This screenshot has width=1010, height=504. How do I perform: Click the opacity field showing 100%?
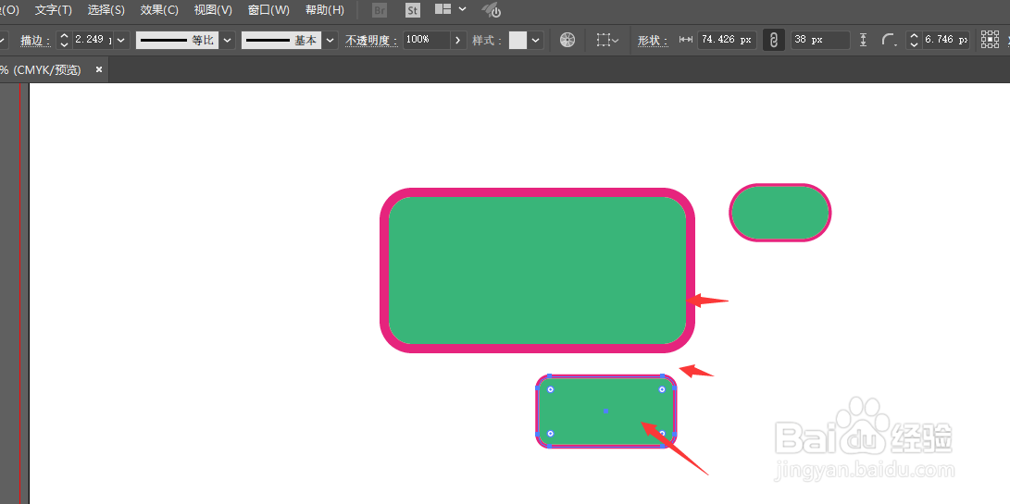(427, 40)
